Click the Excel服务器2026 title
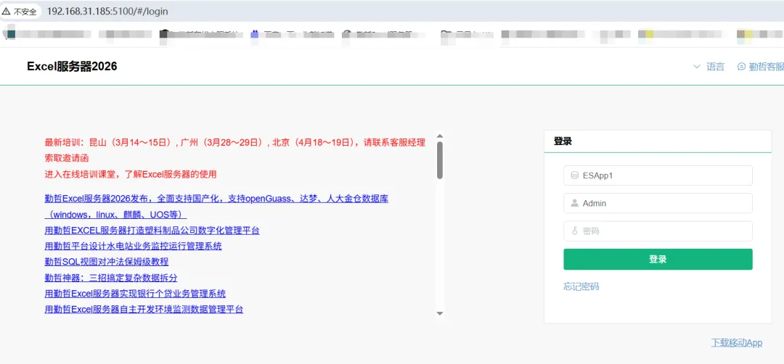Viewport: 784px width, 364px height. (x=72, y=67)
